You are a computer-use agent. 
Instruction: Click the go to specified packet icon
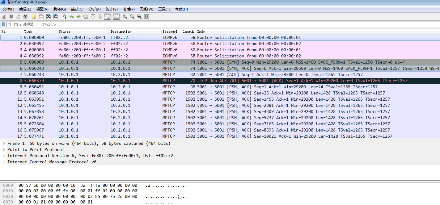[x=86, y=17]
